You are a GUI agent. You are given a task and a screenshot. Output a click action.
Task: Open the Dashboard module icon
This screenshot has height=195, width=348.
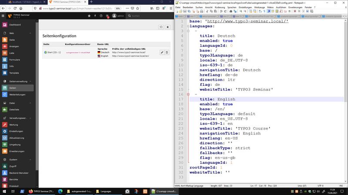click(x=5, y=25)
